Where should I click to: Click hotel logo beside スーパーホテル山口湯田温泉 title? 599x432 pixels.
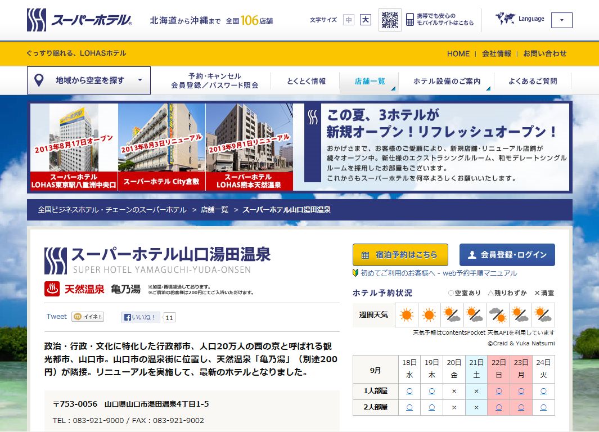point(56,261)
